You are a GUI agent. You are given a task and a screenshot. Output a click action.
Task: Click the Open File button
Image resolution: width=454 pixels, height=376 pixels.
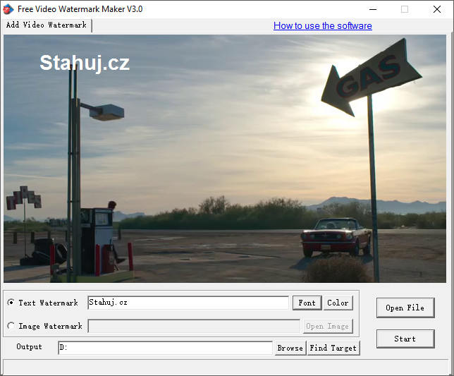click(405, 308)
